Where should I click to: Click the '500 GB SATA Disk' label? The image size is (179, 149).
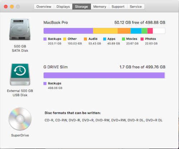coord(20,48)
